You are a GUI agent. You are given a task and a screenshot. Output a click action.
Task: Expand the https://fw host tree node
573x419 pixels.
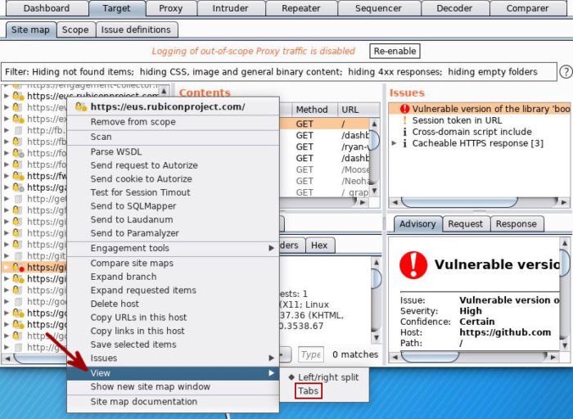(7, 176)
